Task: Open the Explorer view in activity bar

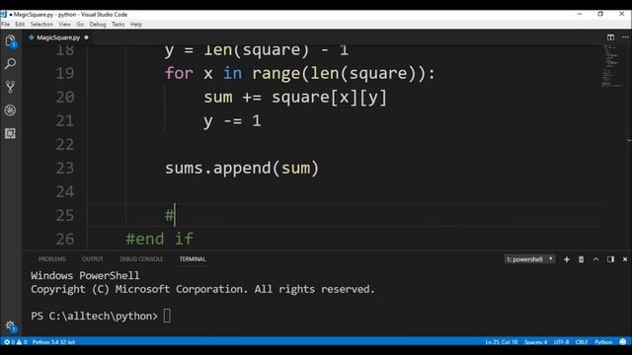Action: pyautogui.click(x=10, y=41)
